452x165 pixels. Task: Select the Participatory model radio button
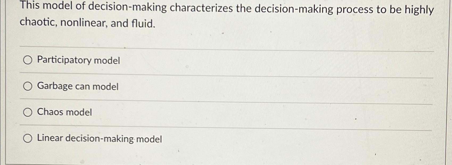pos(28,61)
